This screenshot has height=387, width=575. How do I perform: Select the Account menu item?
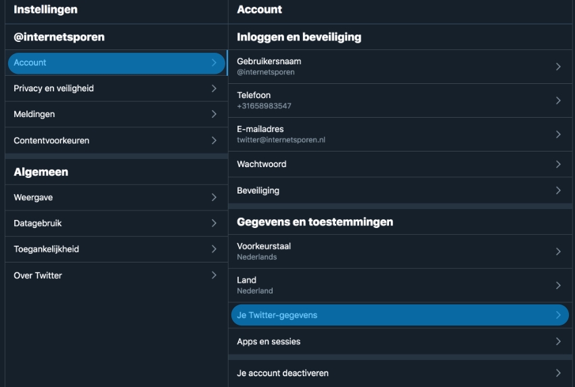[116, 63]
